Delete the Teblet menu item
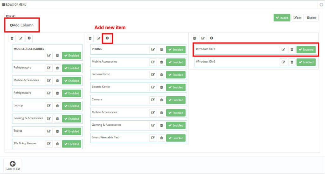Image resolution: width=325 pixels, height=174 pixels. (x=57, y=131)
